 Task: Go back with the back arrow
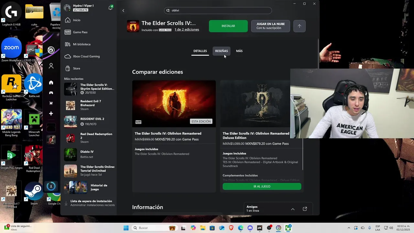click(123, 11)
